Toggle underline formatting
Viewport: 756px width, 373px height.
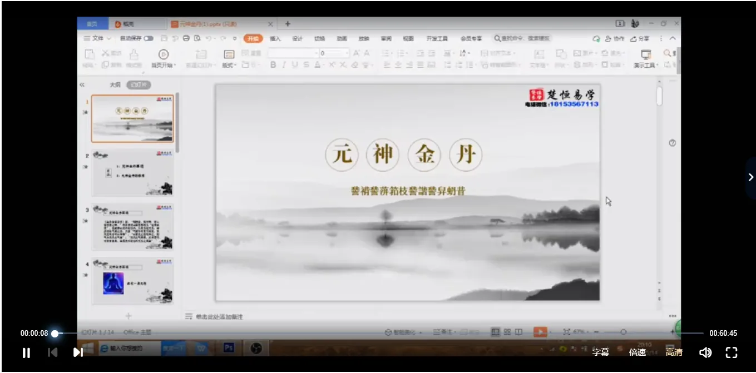pos(295,65)
